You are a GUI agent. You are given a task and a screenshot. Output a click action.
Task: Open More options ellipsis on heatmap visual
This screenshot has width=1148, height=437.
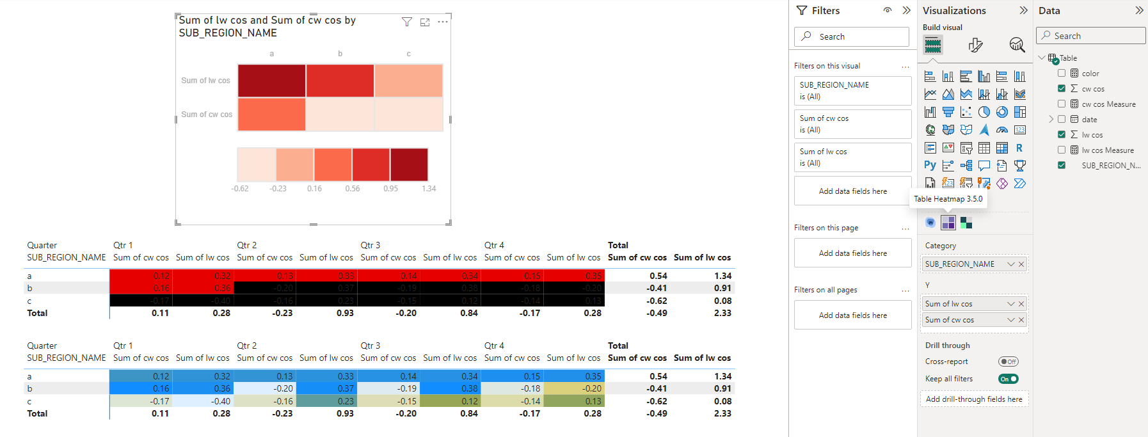(x=443, y=22)
